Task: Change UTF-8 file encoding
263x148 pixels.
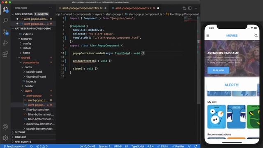Action: click(x=118, y=146)
